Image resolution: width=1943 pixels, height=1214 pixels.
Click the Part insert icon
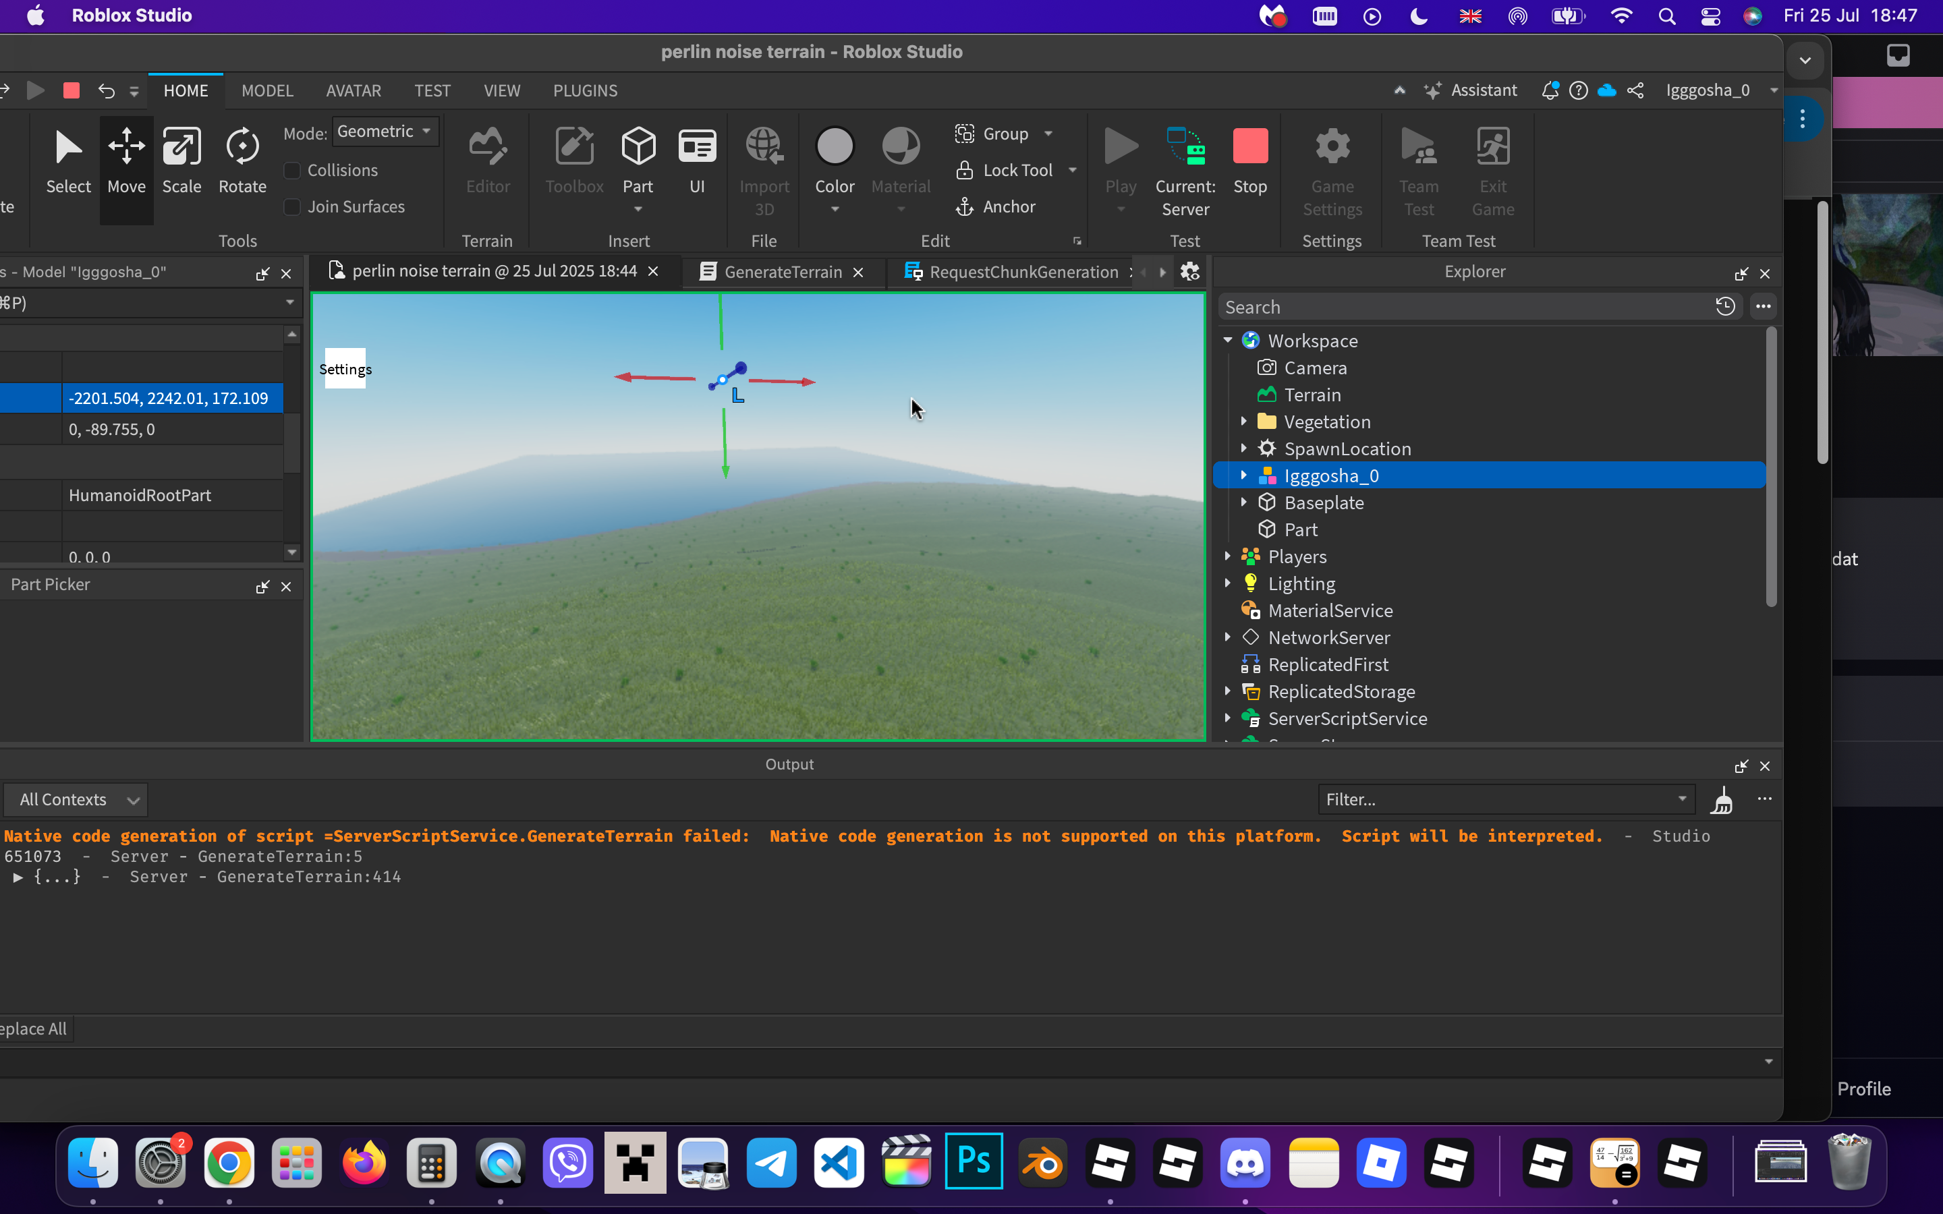coord(638,148)
